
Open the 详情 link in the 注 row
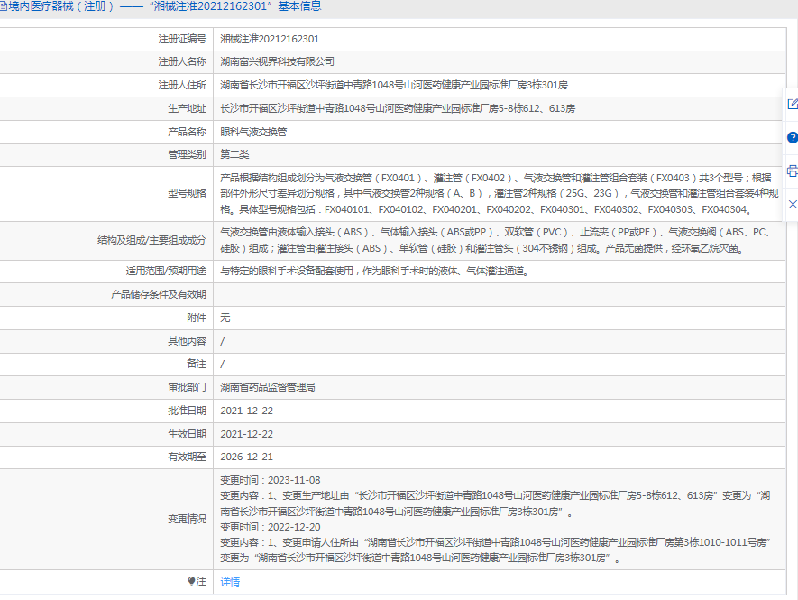pos(230,582)
